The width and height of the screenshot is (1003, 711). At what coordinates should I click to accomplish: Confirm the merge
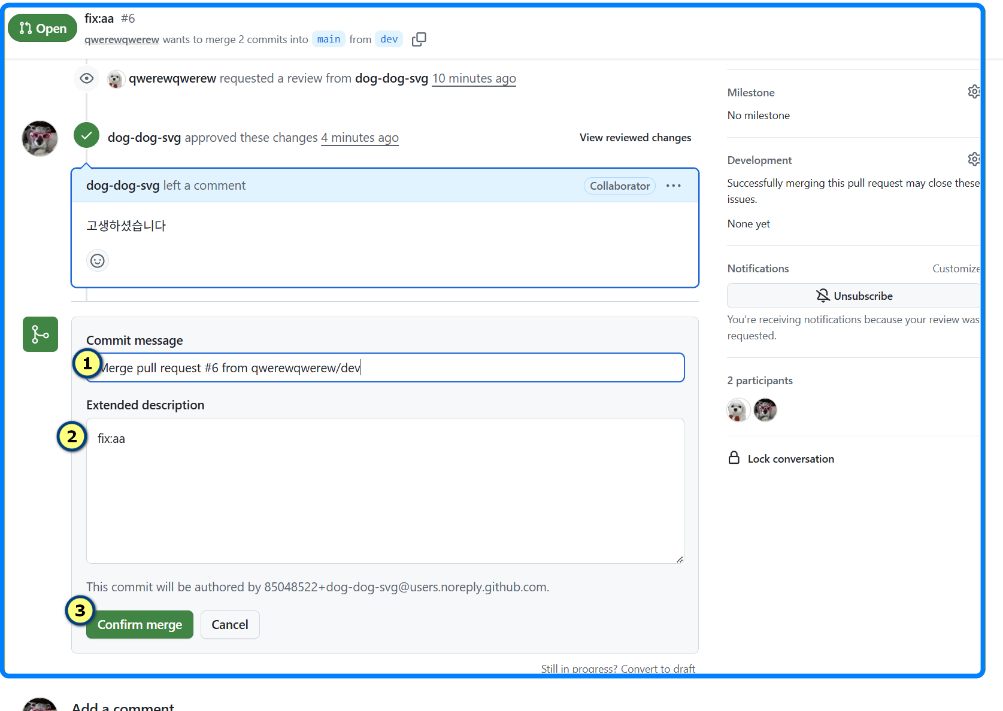tap(140, 625)
